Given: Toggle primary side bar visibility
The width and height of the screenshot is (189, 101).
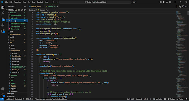Looking at the screenshot, I should pos(164,2).
